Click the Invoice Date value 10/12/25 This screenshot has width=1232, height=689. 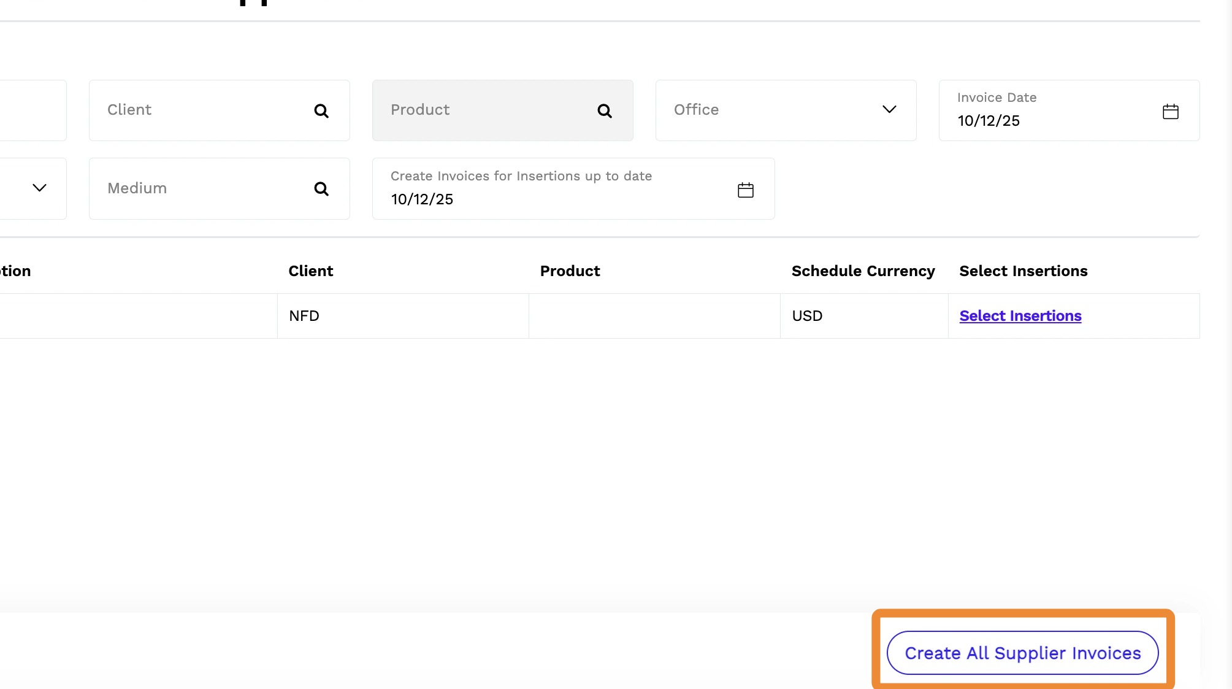[989, 121]
